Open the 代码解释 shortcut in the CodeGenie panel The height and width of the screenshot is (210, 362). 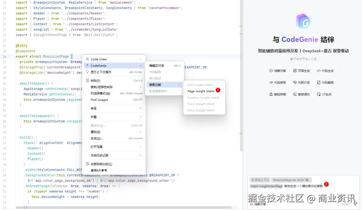325,82
